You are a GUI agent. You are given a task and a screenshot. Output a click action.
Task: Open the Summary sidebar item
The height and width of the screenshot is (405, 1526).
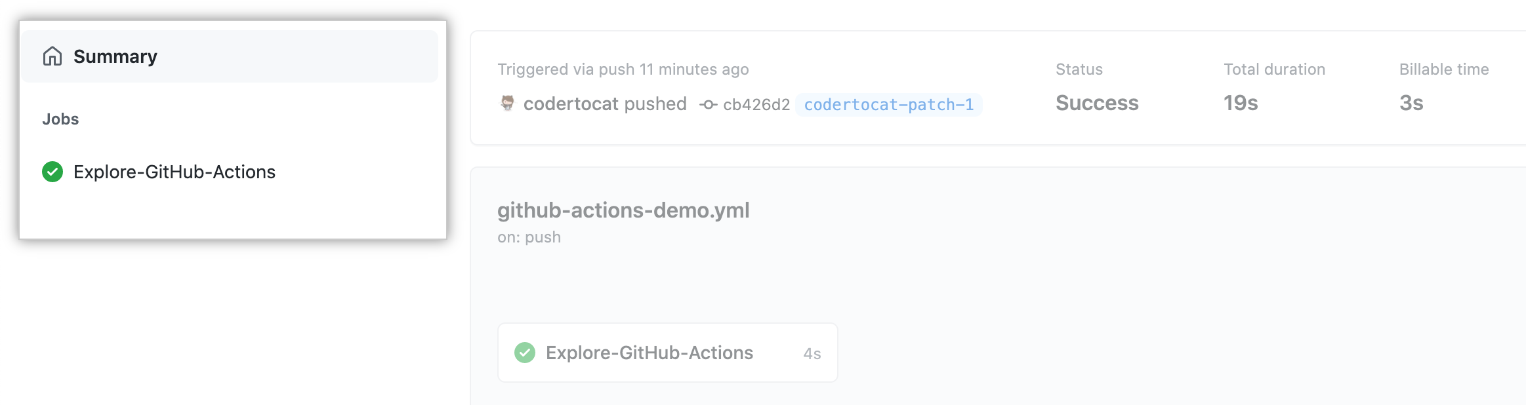[x=115, y=56]
